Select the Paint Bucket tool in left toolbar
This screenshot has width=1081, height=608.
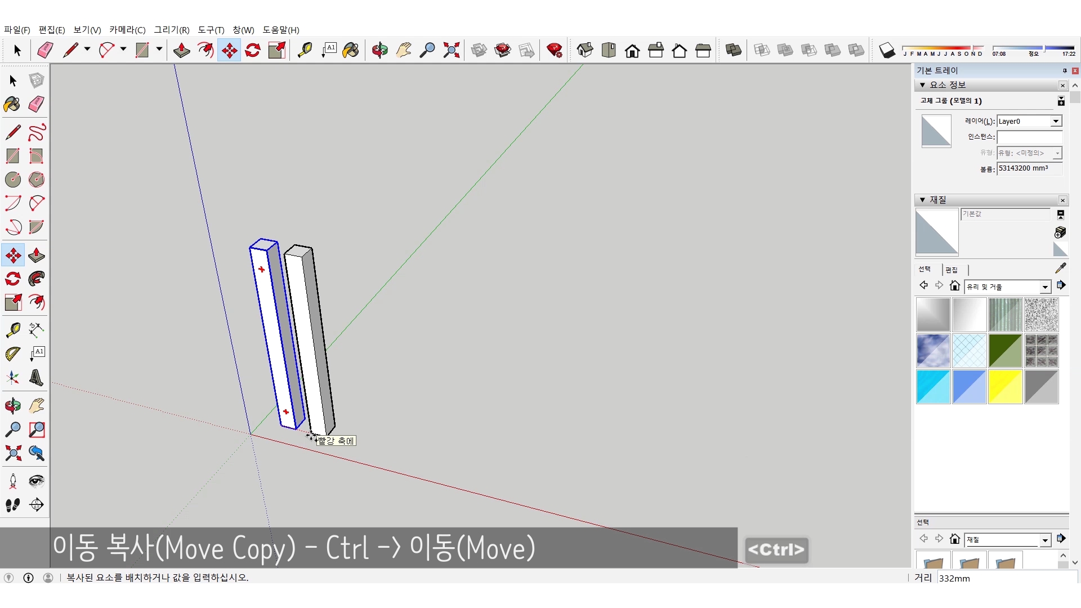[x=12, y=105]
